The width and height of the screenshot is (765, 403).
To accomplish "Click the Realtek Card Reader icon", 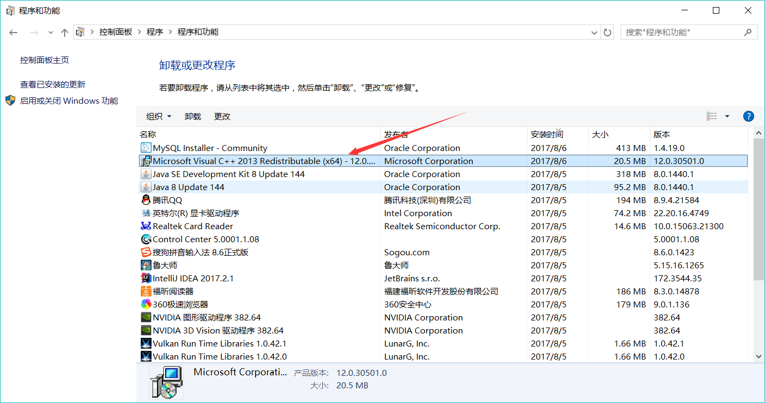I will point(146,226).
